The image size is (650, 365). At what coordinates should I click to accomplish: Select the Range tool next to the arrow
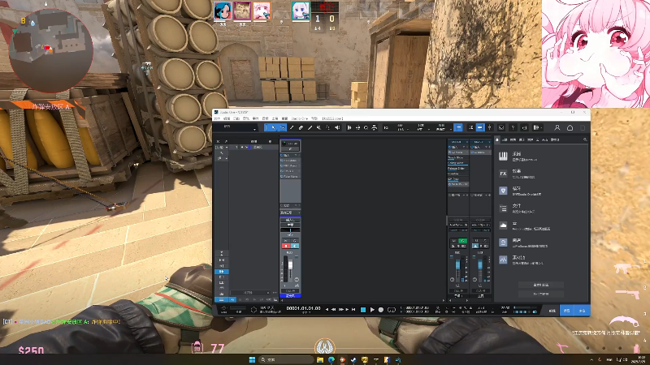[282, 127]
